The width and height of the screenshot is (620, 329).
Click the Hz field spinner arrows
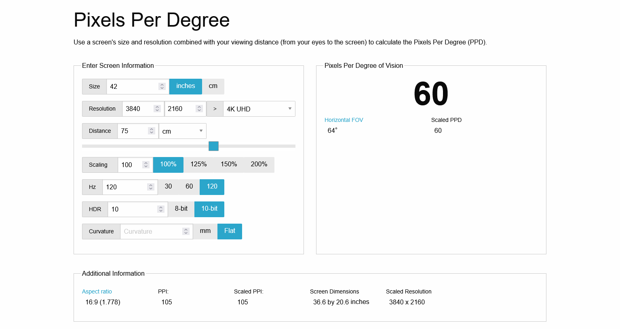(151, 187)
